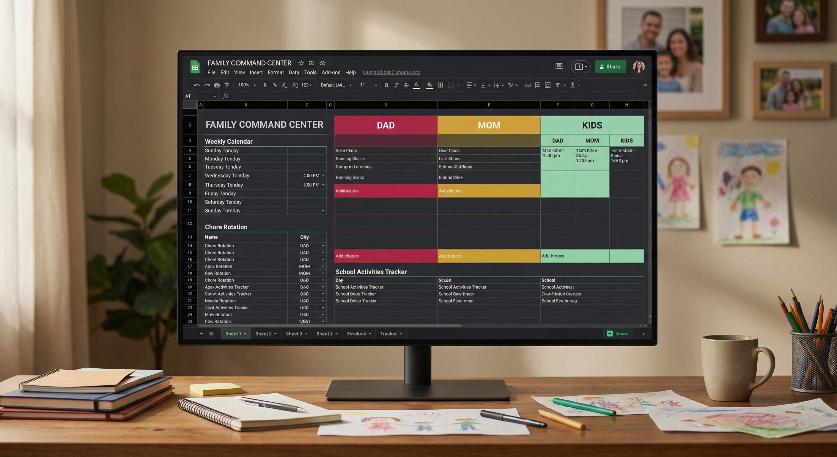Toggle italic formatting
This screenshot has width=837, height=457.
point(396,85)
